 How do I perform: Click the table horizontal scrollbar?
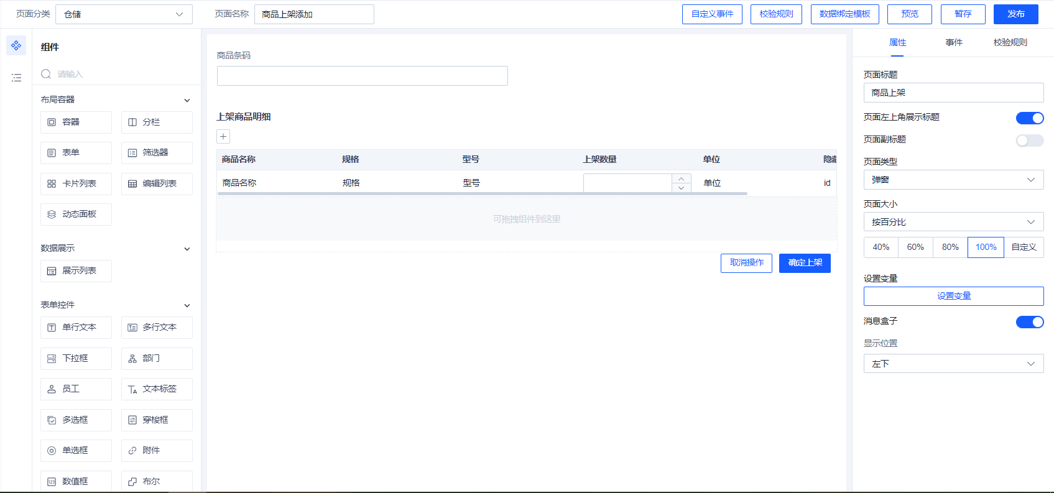pos(482,194)
